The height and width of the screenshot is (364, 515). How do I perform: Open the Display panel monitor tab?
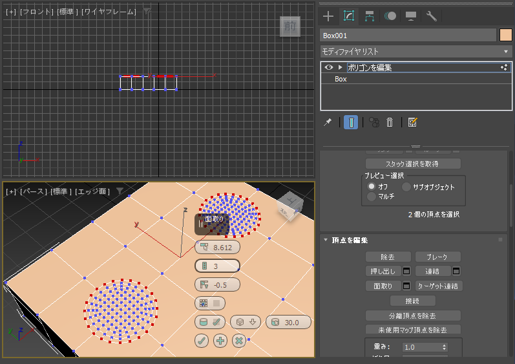(411, 16)
